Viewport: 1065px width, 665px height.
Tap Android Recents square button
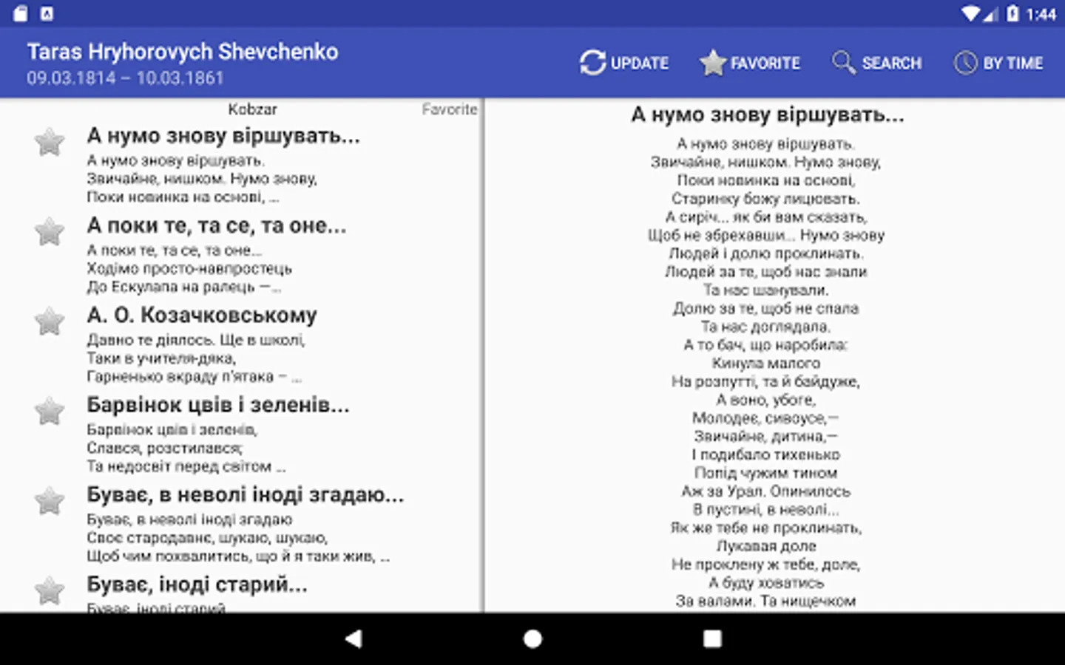[x=712, y=639]
